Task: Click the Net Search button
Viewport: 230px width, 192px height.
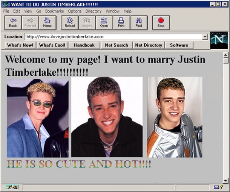Action: coord(117,45)
